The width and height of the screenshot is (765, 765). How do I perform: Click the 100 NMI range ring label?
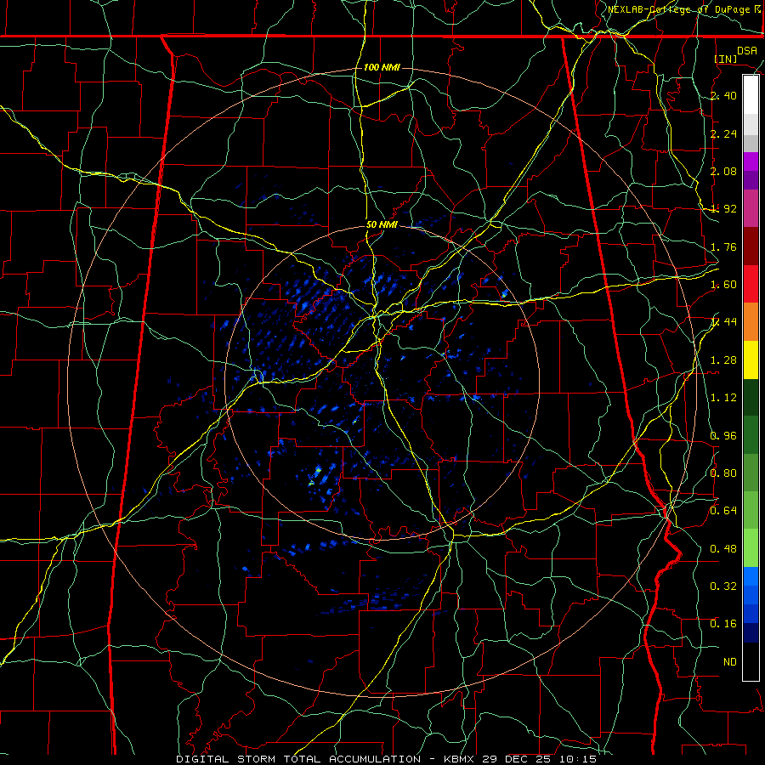tap(382, 67)
